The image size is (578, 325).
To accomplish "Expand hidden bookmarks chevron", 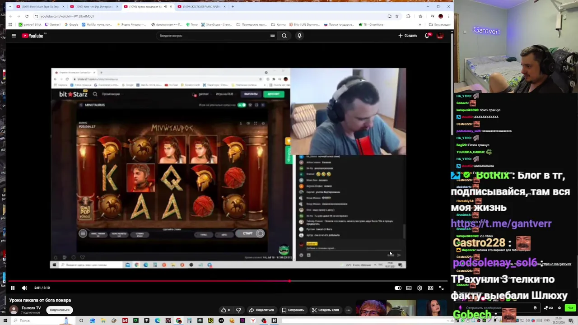I will [x=420, y=24].
